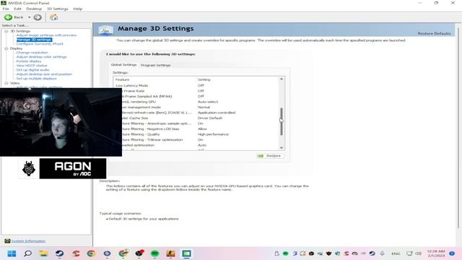This screenshot has width=462, height=260.
Task: Click the settings list scrollbar thumb
Action: coord(282,121)
